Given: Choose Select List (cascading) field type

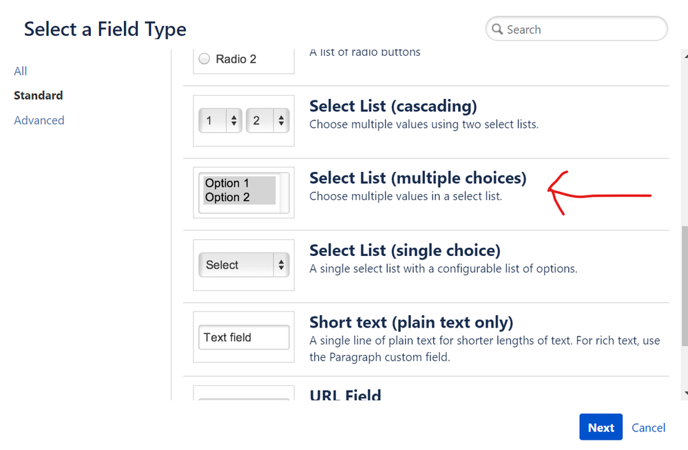Looking at the screenshot, I should pyautogui.click(x=393, y=107).
